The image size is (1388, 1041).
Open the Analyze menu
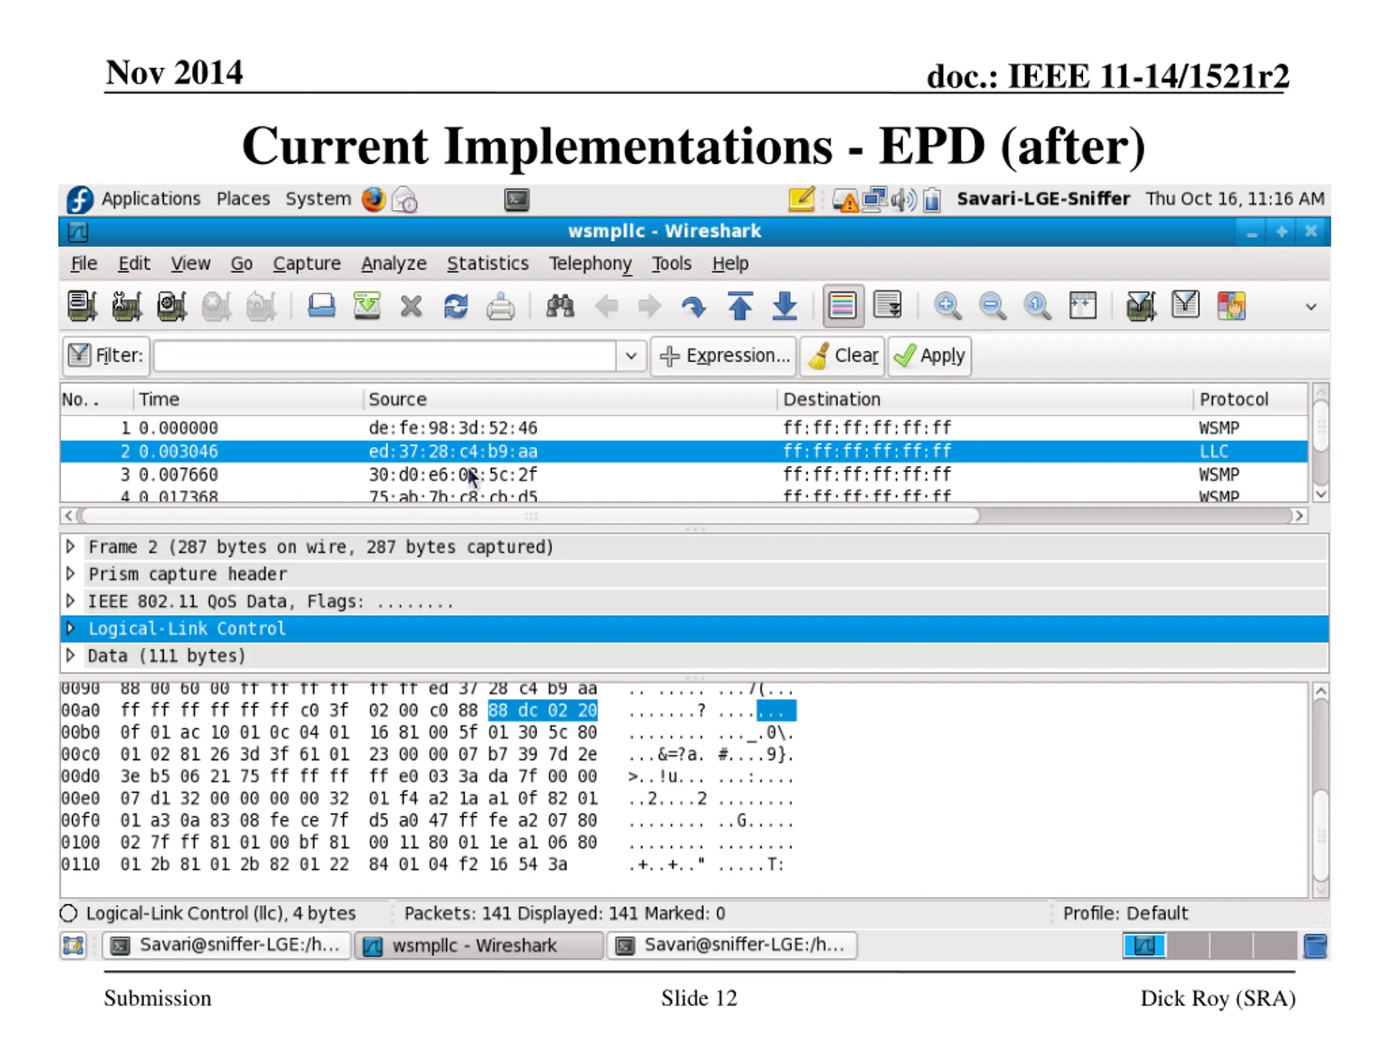point(394,264)
